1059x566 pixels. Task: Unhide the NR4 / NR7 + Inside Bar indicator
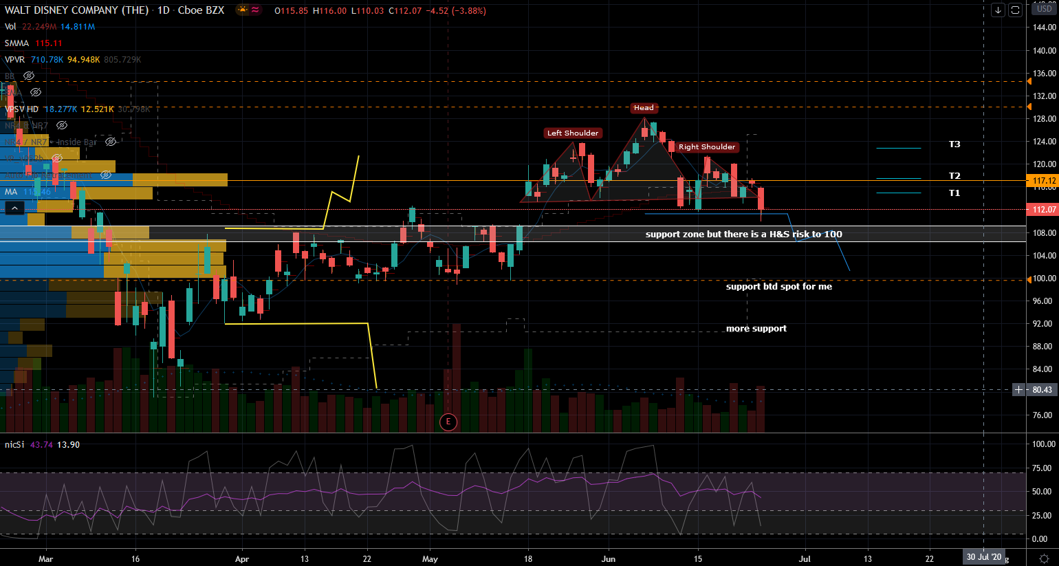[x=111, y=142]
